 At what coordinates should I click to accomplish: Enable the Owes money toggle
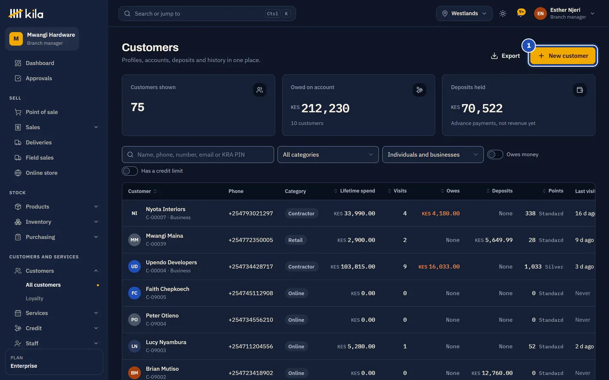pos(495,155)
